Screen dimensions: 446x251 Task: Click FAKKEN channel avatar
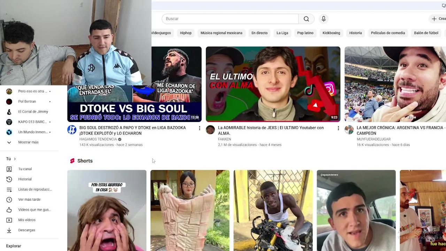pos(210,130)
